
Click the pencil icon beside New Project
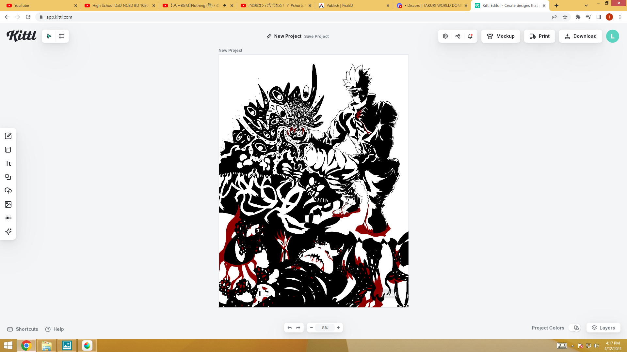(x=269, y=36)
